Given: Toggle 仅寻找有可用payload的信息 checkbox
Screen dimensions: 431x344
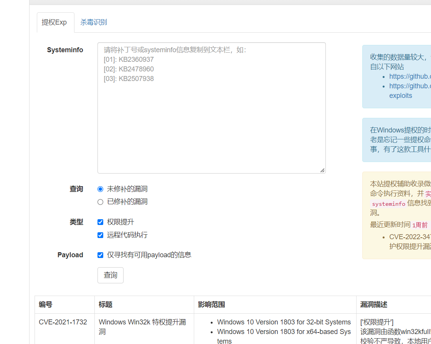Looking at the screenshot, I should pos(100,255).
